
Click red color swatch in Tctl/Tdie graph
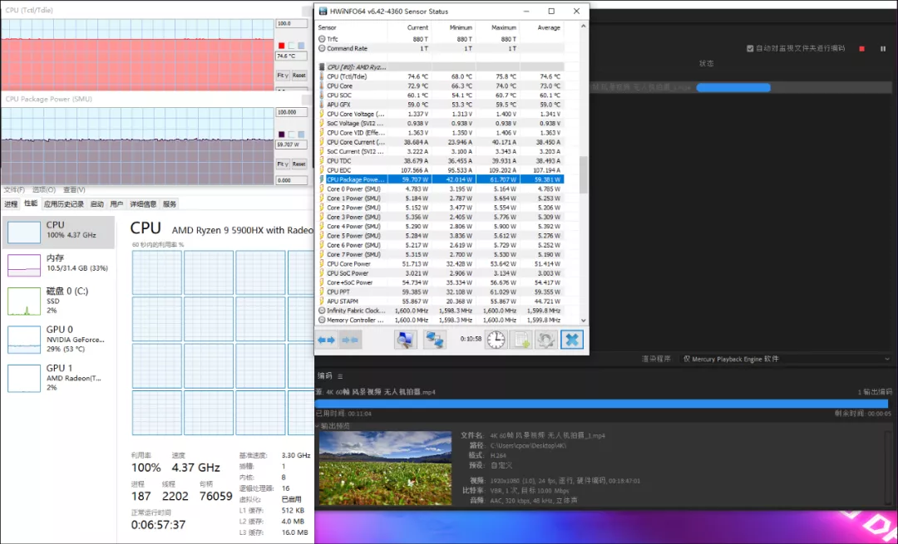281,46
